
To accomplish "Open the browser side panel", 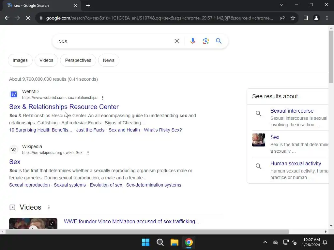I will coord(306,18).
